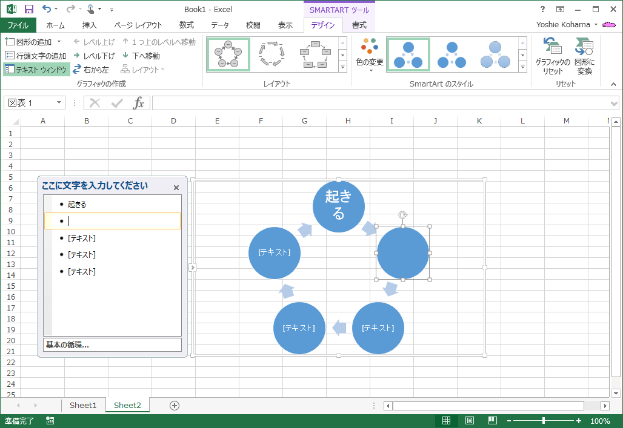The image size is (623, 428).
Task: Switch to the ページ レイアウト tab
Action: point(138,25)
